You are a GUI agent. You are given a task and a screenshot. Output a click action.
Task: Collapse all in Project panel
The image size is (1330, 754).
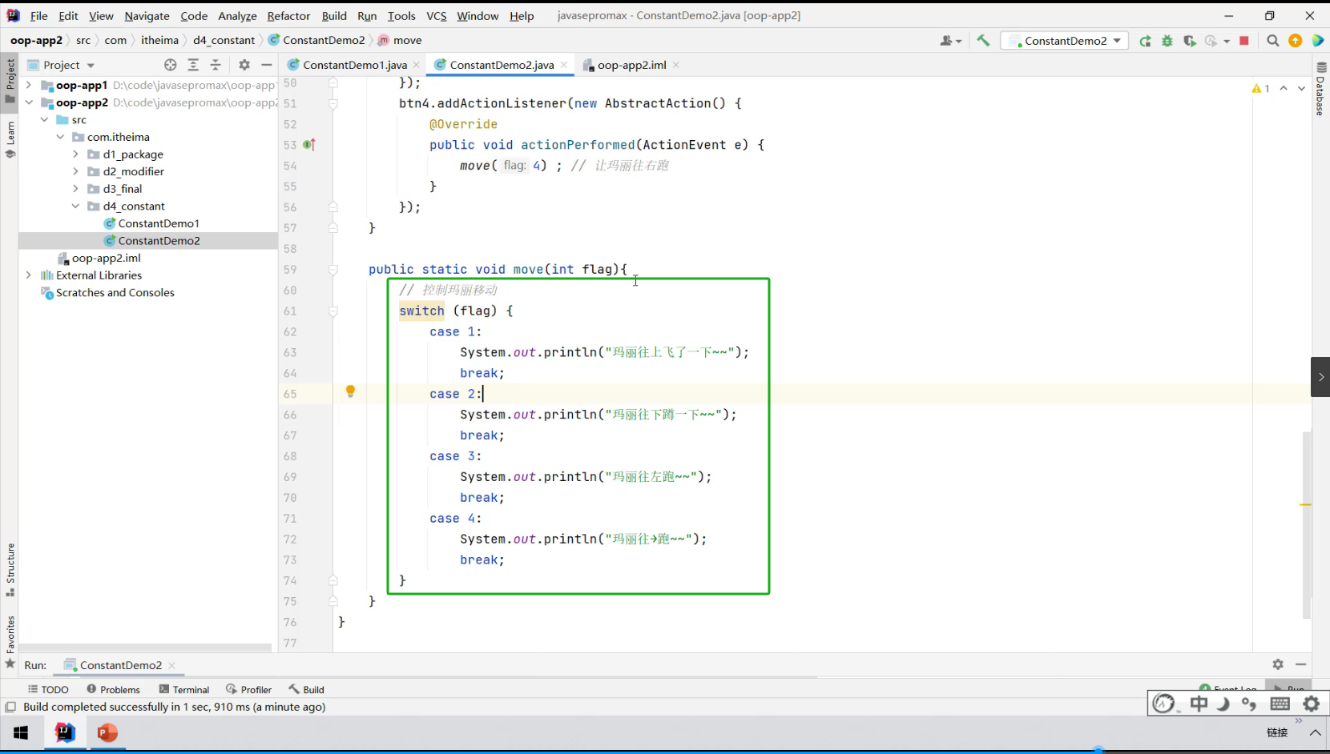pos(216,65)
